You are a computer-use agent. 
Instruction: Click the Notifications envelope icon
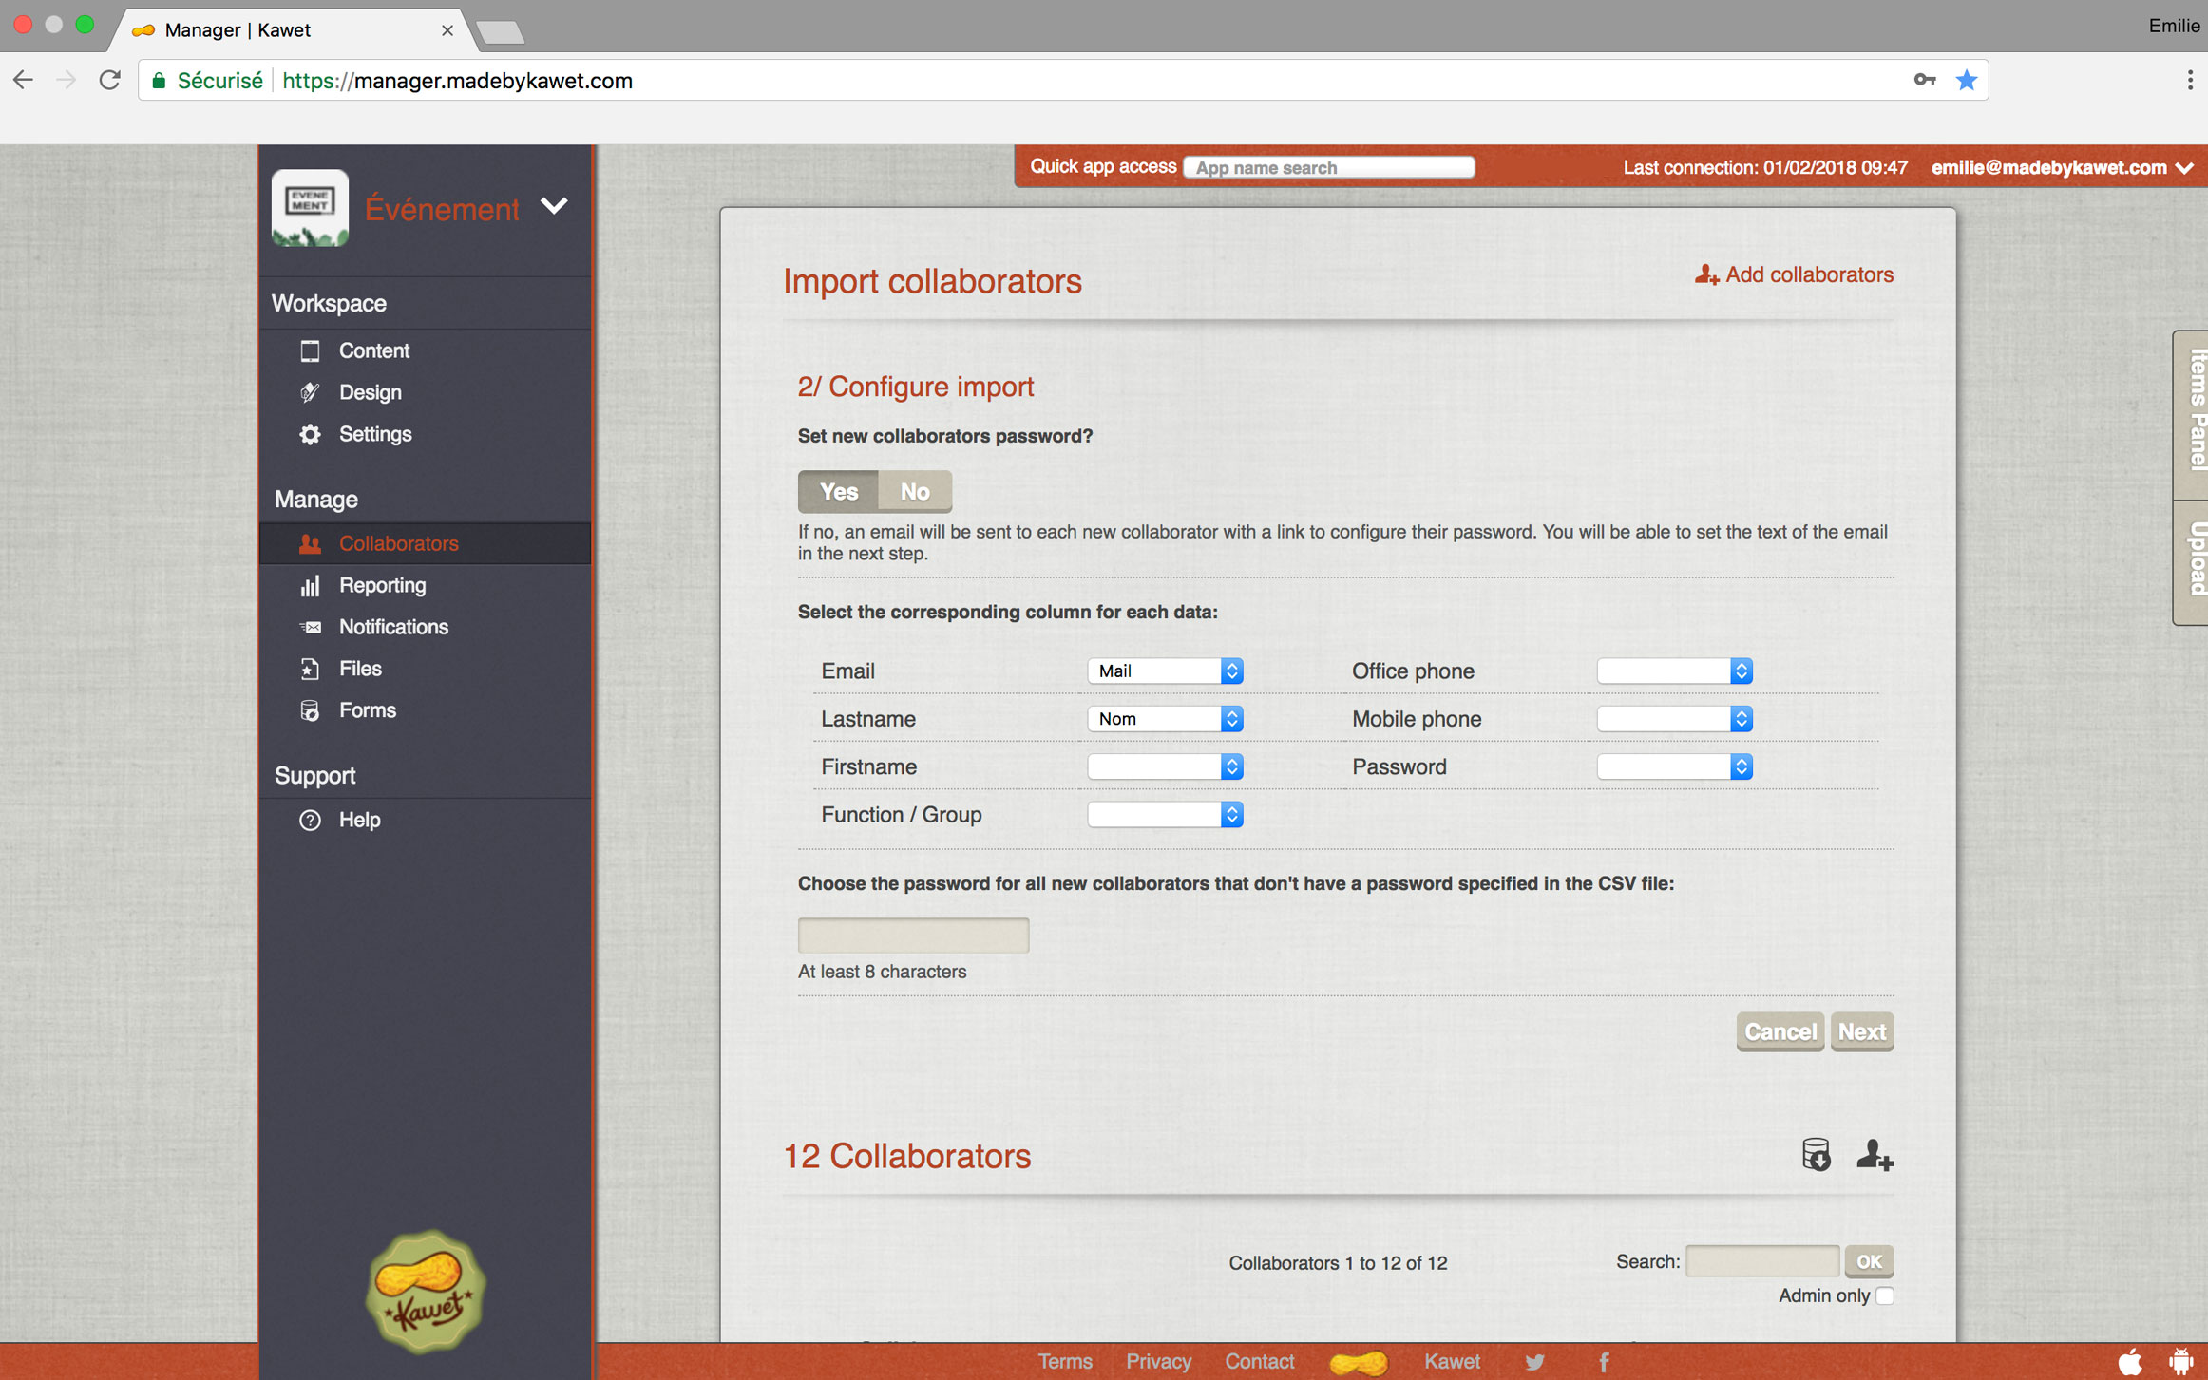[x=310, y=626]
